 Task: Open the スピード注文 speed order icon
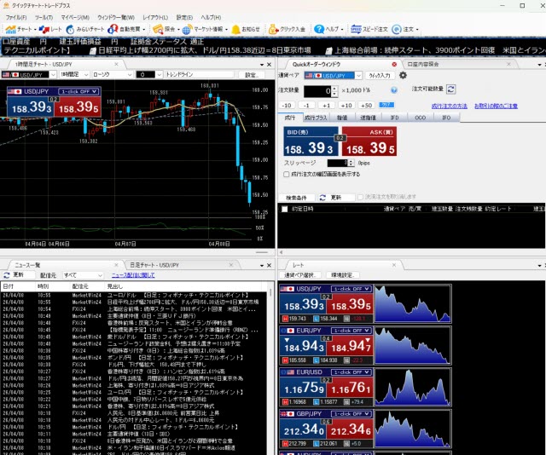(369, 29)
